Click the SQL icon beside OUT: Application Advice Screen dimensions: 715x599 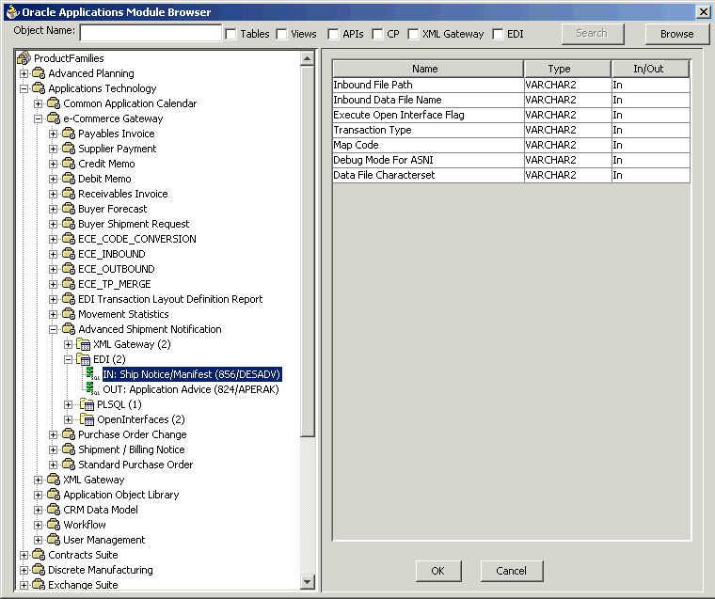(92, 389)
